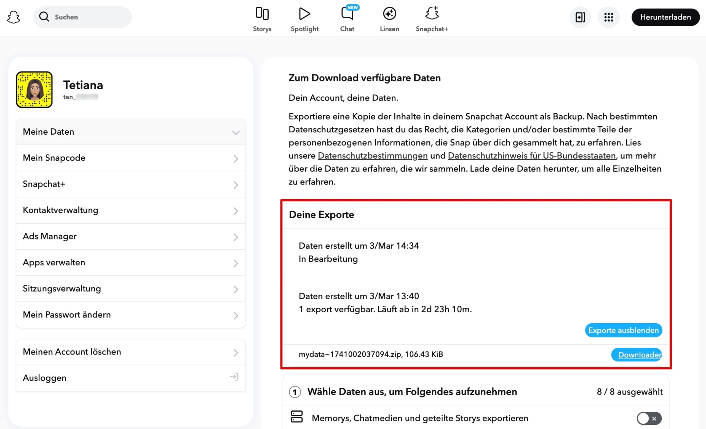Screen dimensions: 706x429
Task: Click chevron next to Kontaktverwaltung
Action: pos(236,211)
